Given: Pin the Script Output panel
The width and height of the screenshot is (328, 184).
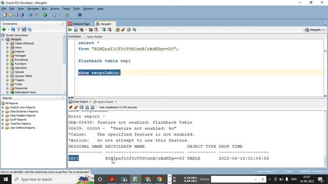Looking at the screenshot, I should coord(71,107).
